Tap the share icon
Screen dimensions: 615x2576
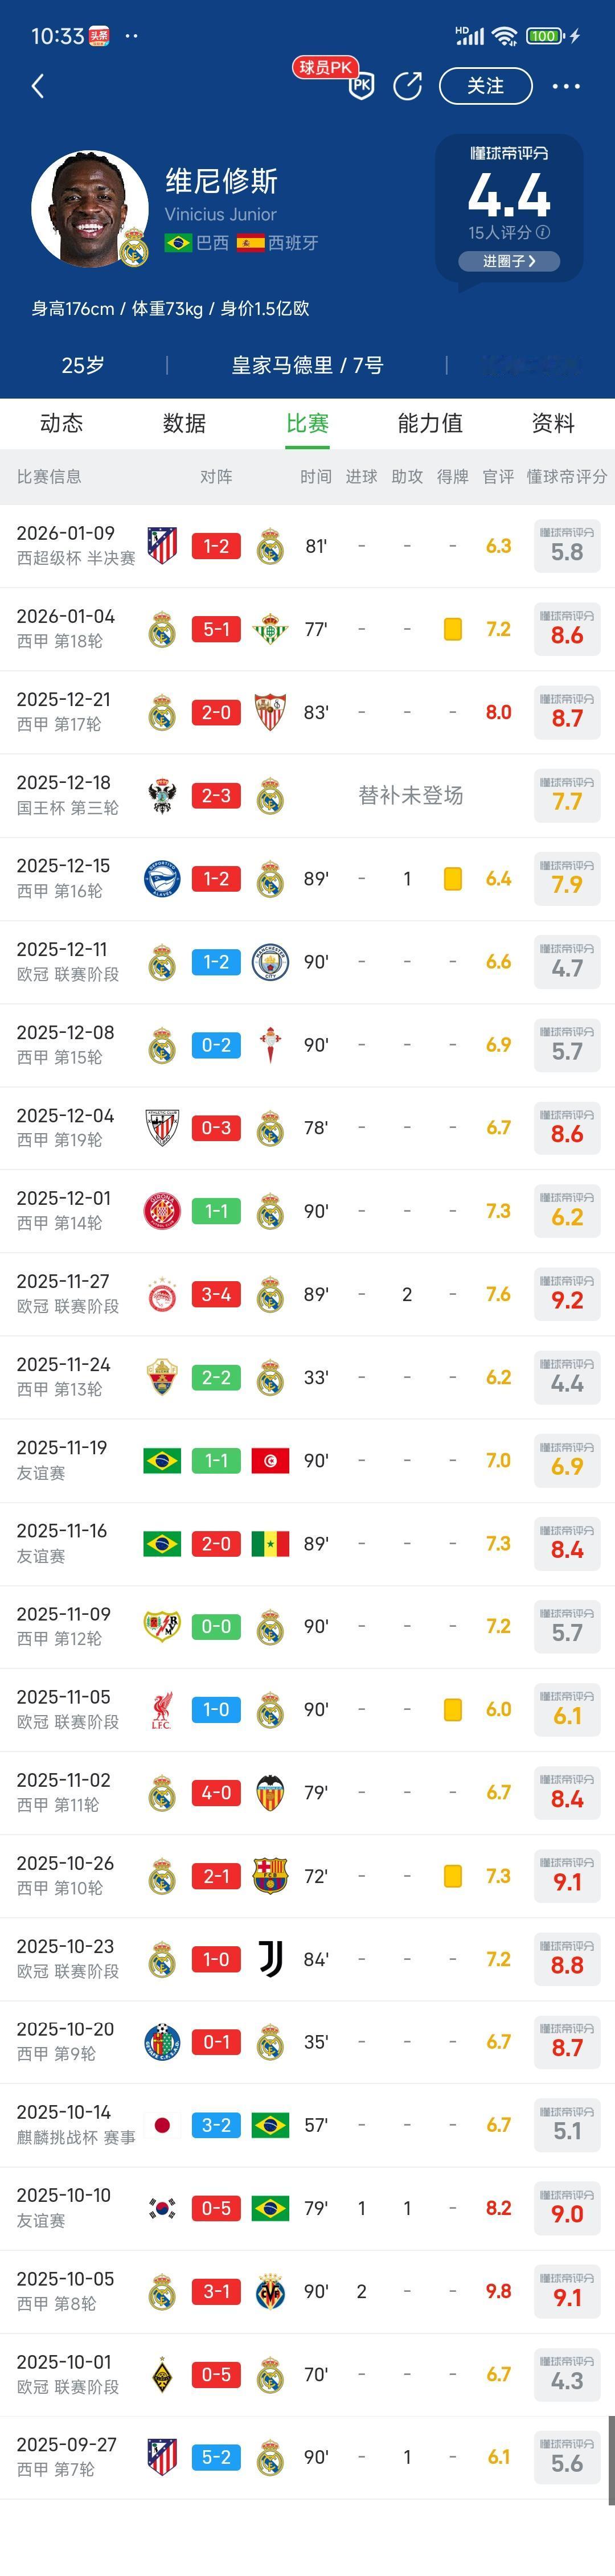tap(407, 86)
